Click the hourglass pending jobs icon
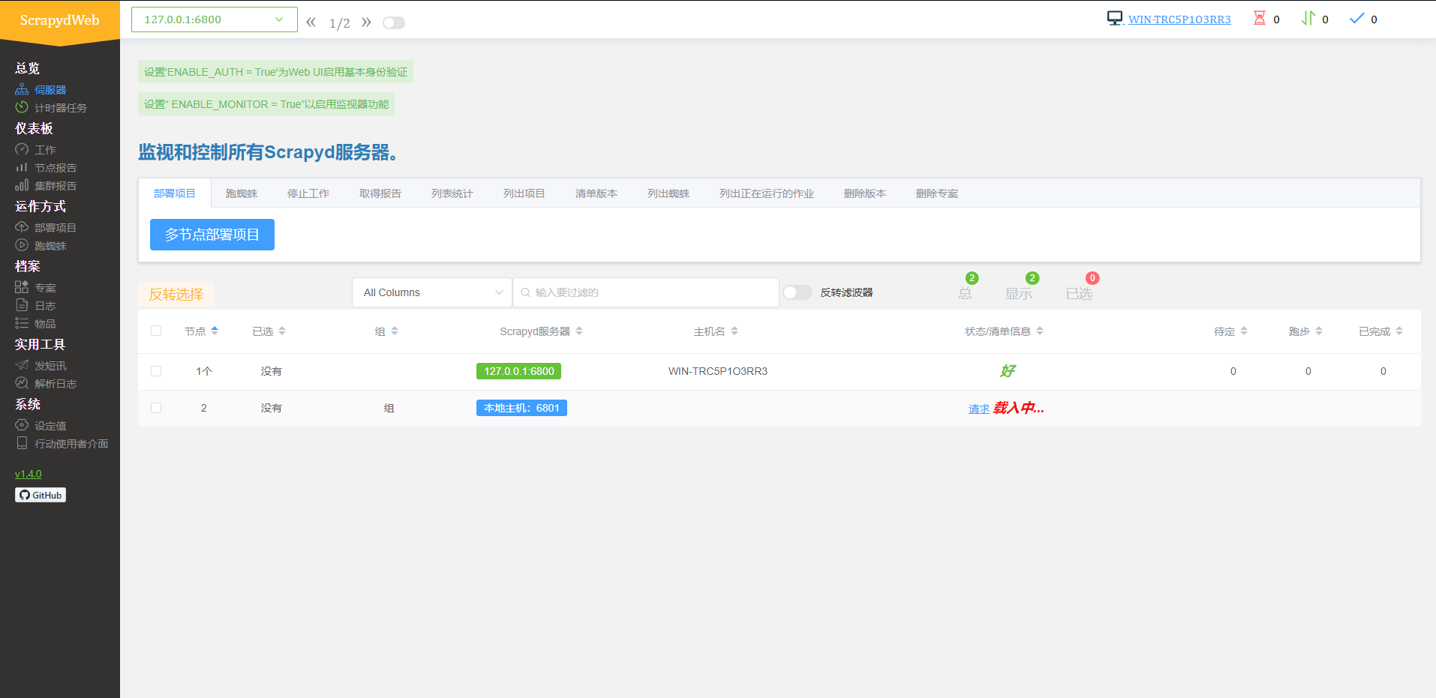 tap(1260, 19)
